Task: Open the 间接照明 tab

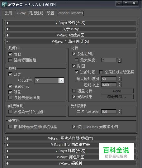Action: pos(36,13)
